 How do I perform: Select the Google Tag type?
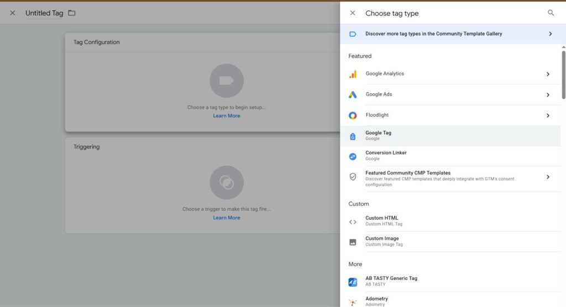450,136
